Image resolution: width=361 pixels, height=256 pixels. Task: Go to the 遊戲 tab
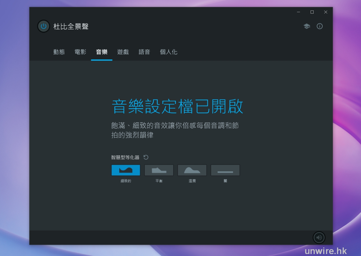point(123,52)
